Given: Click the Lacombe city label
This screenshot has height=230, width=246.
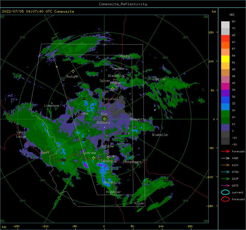Looking at the screenshot, I should click(x=118, y=69).
